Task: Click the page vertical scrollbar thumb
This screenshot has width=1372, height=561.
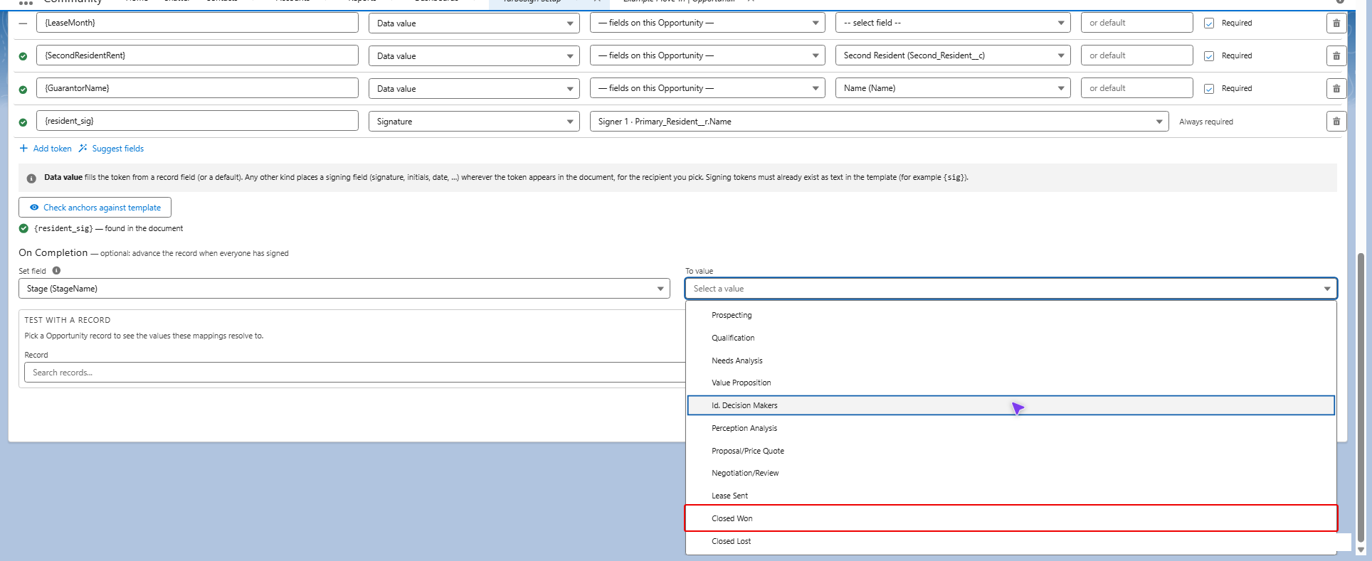Action: pos(1361,397)
